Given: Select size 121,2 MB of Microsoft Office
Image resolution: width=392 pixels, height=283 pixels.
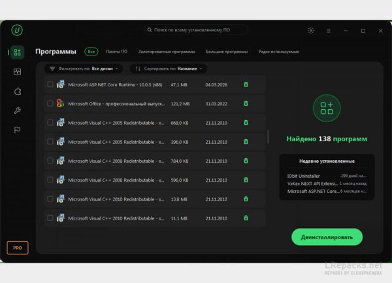Looking at the screenshot, I should point(180,104).
